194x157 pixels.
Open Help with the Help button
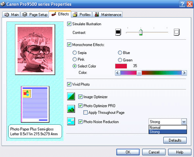pyautogui.click(x=180, y=152)
